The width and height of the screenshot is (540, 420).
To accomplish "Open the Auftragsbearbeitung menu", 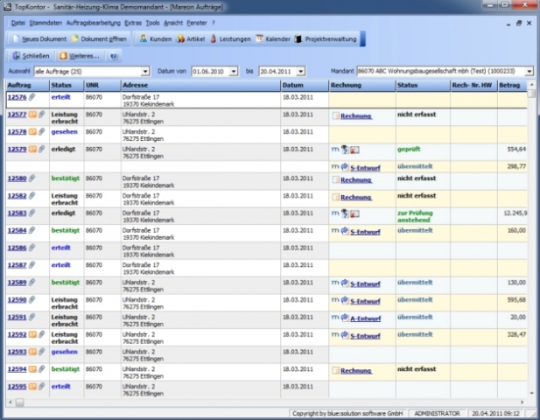I will click(x=93, y=21).
